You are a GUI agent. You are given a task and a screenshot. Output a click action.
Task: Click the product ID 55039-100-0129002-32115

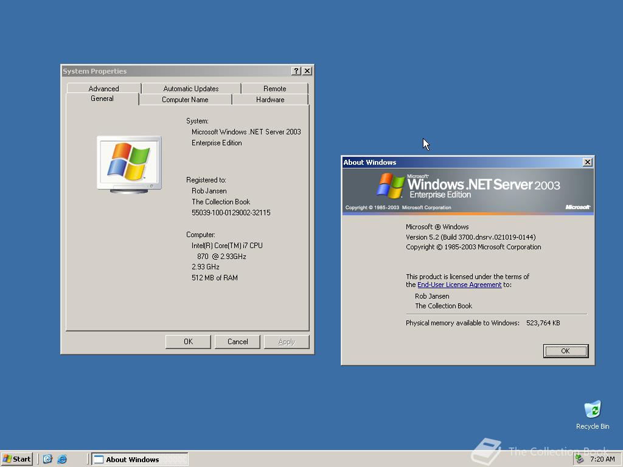pos(231,213)
